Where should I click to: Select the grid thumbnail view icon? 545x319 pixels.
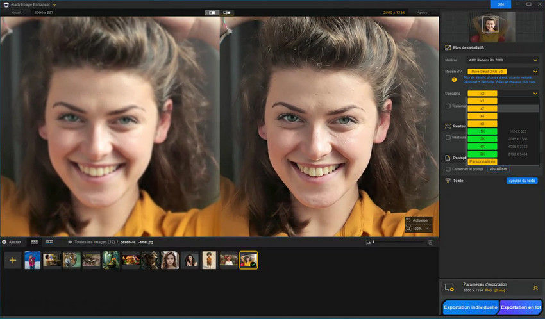coord(34,242)
